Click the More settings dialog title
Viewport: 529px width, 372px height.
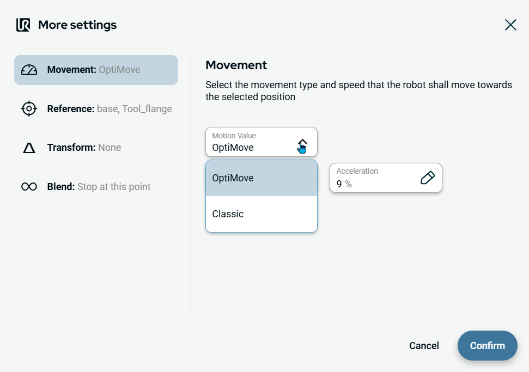(77, 25)
